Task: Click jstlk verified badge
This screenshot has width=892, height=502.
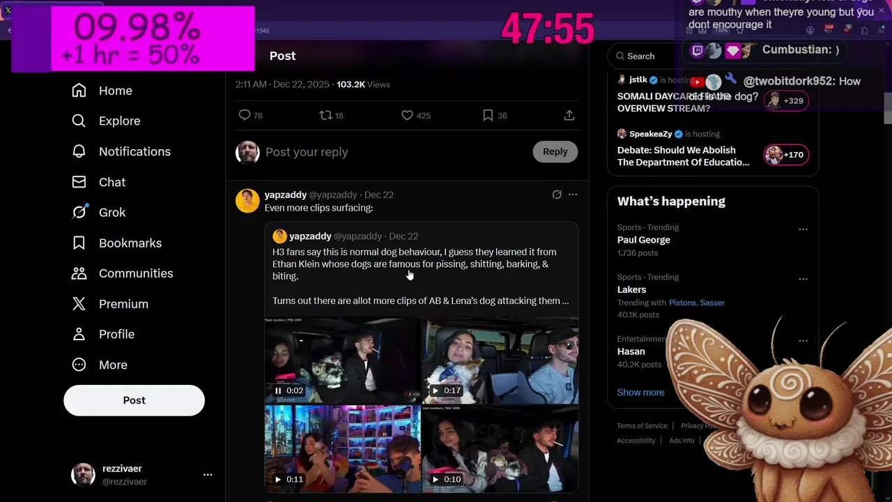Action: [654, 79]
